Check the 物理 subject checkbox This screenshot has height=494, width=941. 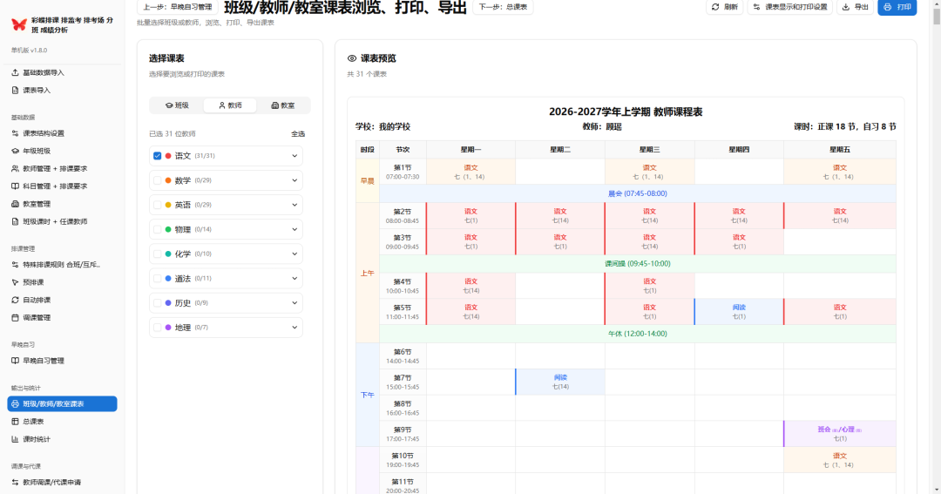[157, 229]
